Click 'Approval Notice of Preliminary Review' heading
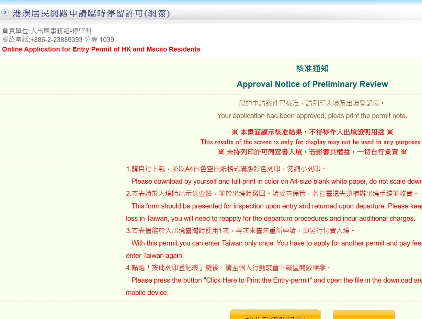422x319 pixels. 312,84
